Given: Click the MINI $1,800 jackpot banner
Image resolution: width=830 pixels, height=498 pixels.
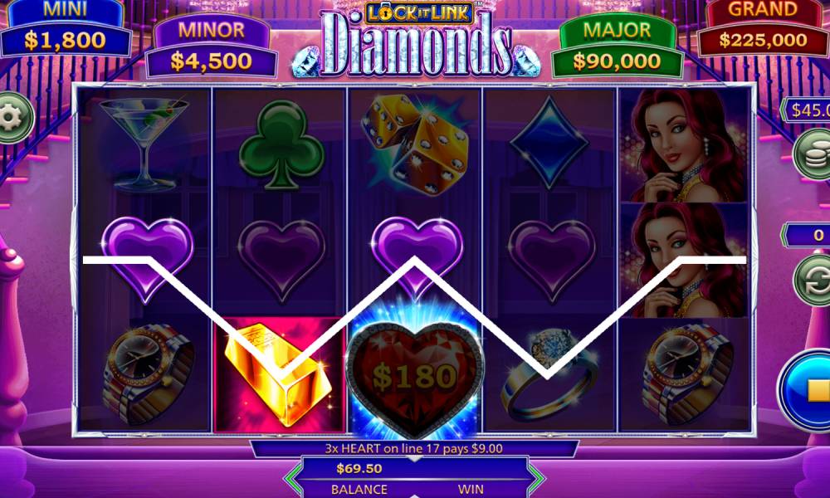Looking at the screenshot, I should 66,28.
